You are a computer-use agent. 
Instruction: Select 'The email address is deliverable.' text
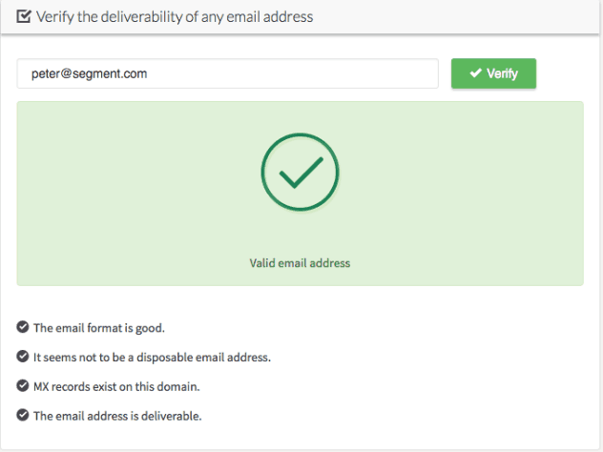[x=117, y=416]
